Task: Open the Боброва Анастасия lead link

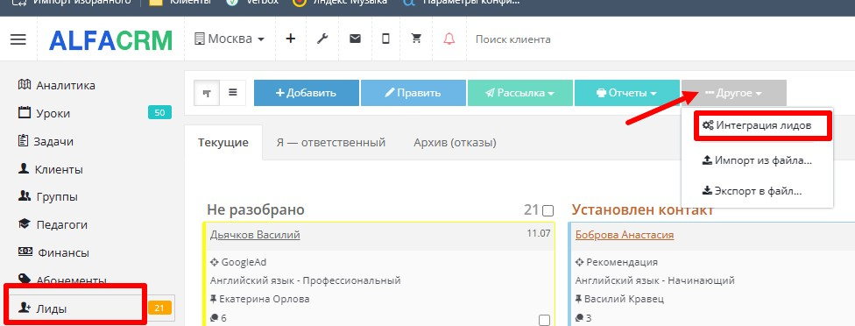Action: (625, 235)
